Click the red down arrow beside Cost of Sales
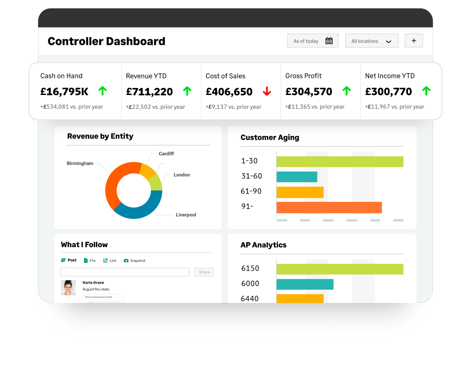Image resolution: width=471 pixels, height=387 pixels. coord(267,91)
